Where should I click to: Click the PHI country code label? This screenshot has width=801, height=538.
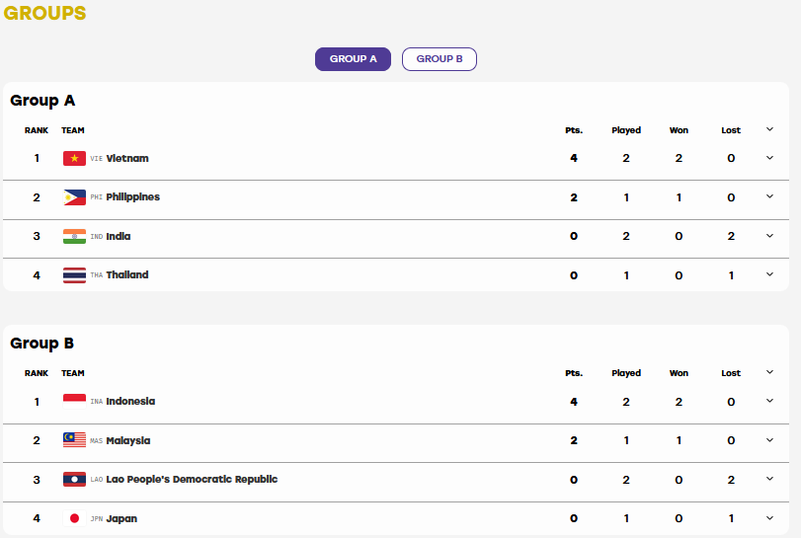click(x=97, y=197)
